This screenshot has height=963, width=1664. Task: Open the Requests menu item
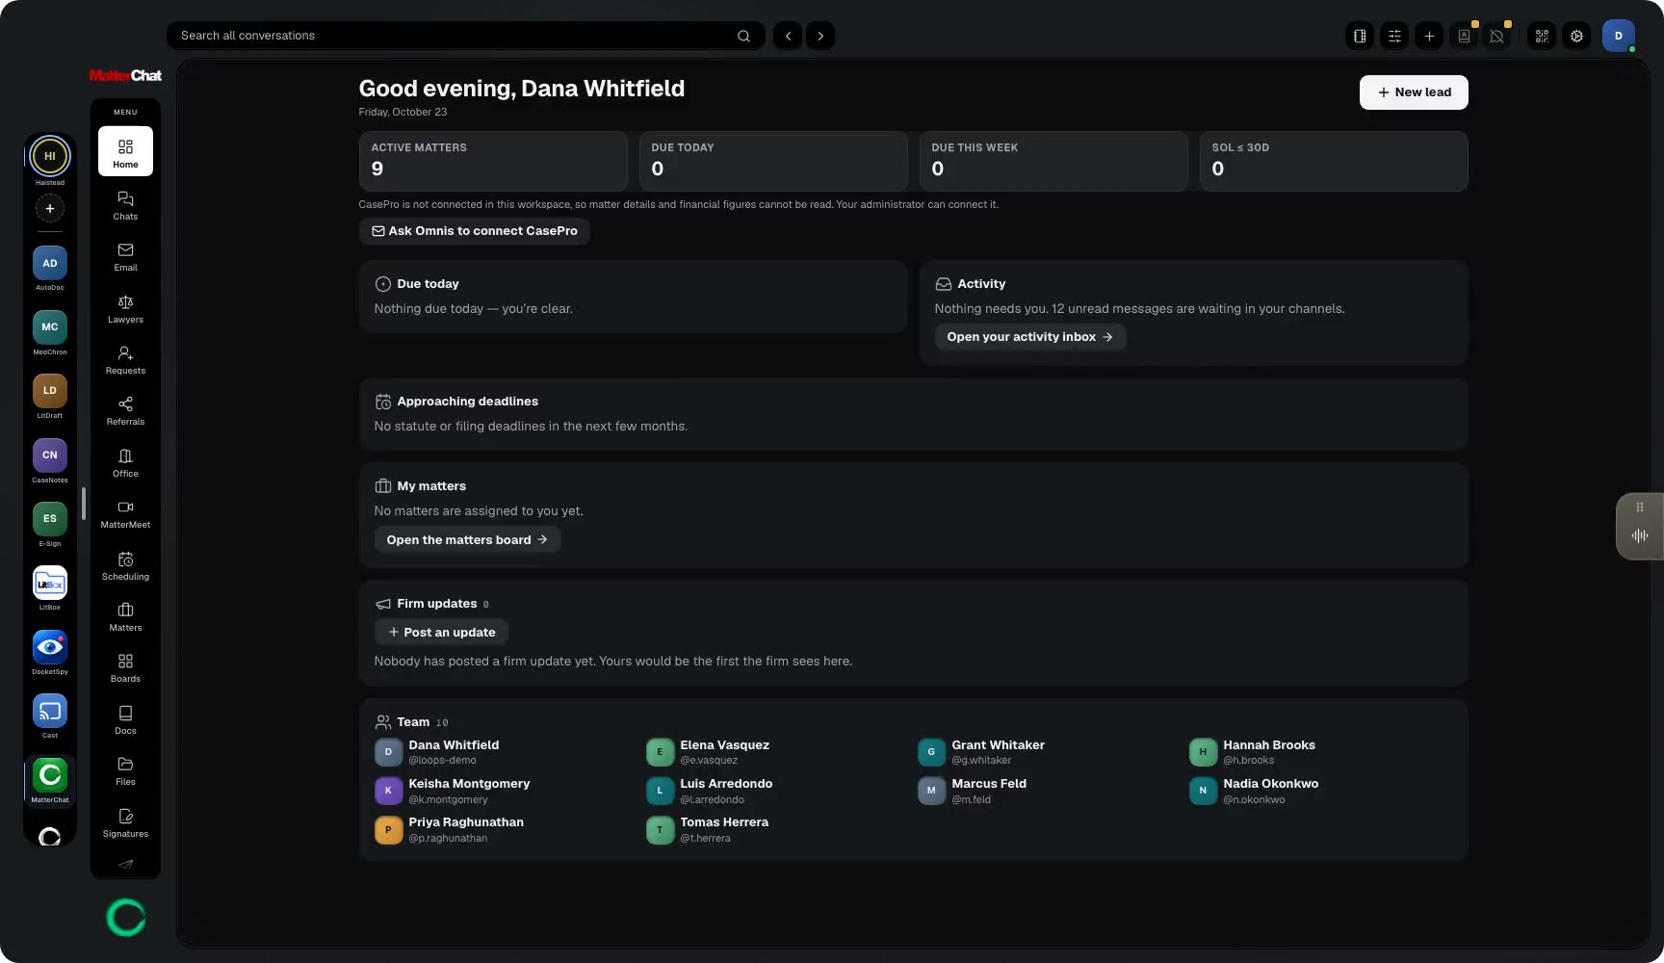pyautogui.click(x=125, y=359)
